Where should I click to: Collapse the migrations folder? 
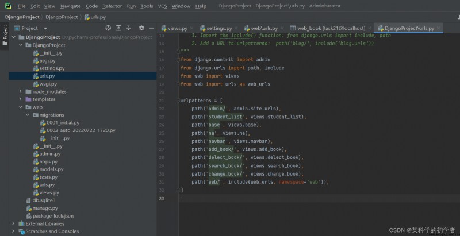coord(27,115)
